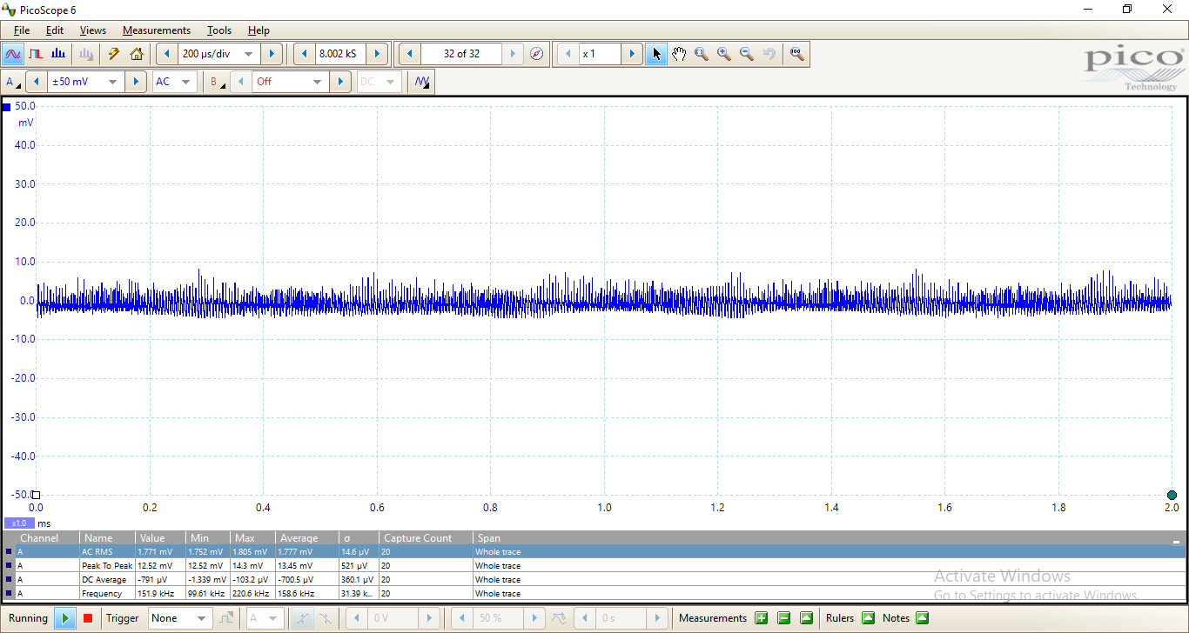Open the Trigger mode None dropdown
The image size is (1189, 633).
click(x=201, y=618)
